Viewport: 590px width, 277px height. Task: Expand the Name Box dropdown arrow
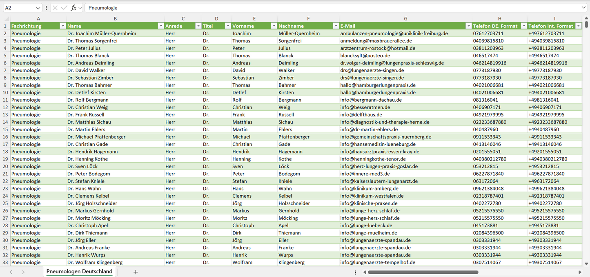click(x=38, y=8)
